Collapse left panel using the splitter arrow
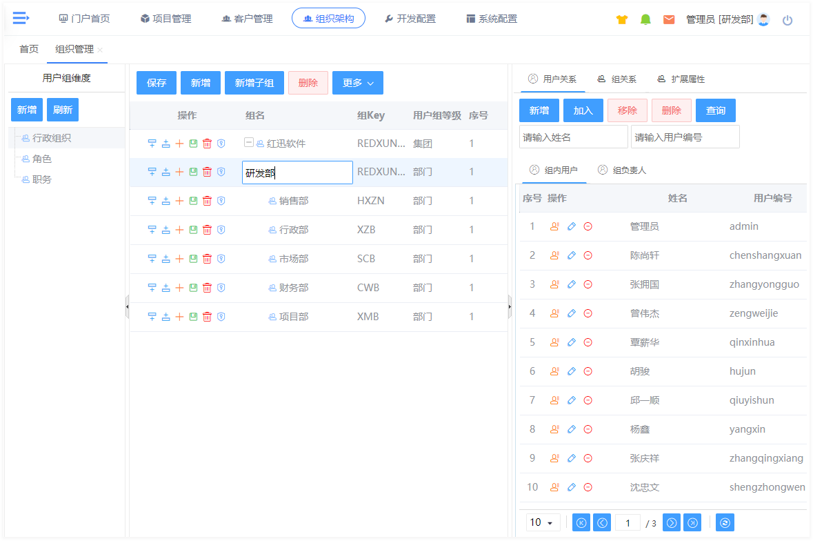Screen dimensions: 813x541 click(127, 306)
